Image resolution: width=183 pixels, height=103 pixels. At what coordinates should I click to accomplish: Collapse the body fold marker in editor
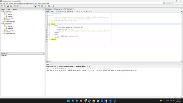point(49,34)
